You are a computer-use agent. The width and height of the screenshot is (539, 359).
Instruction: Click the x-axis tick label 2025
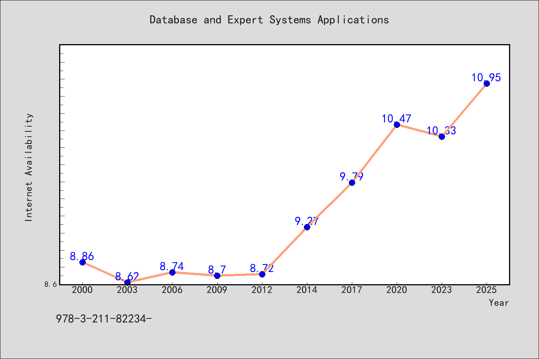(487, 290)
